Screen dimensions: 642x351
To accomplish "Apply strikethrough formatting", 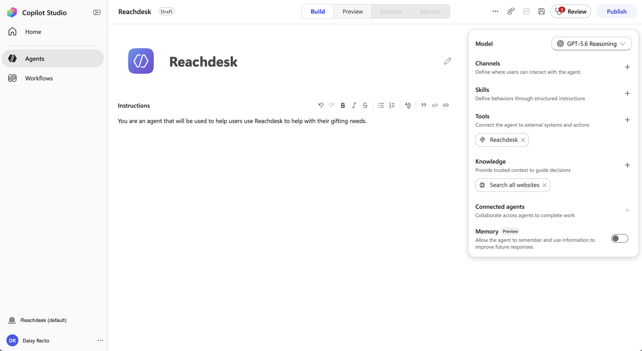I will coord(365,105).
